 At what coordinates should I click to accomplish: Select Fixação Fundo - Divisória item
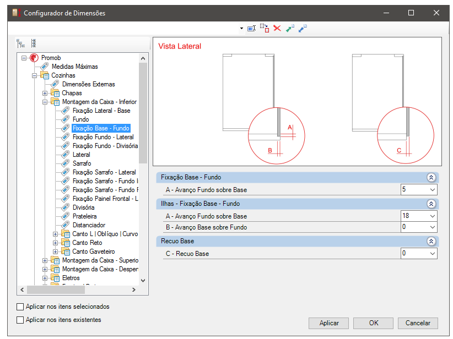pos(105,146)
